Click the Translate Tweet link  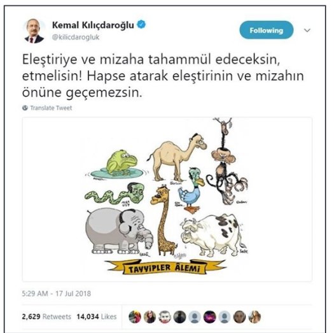51,108
